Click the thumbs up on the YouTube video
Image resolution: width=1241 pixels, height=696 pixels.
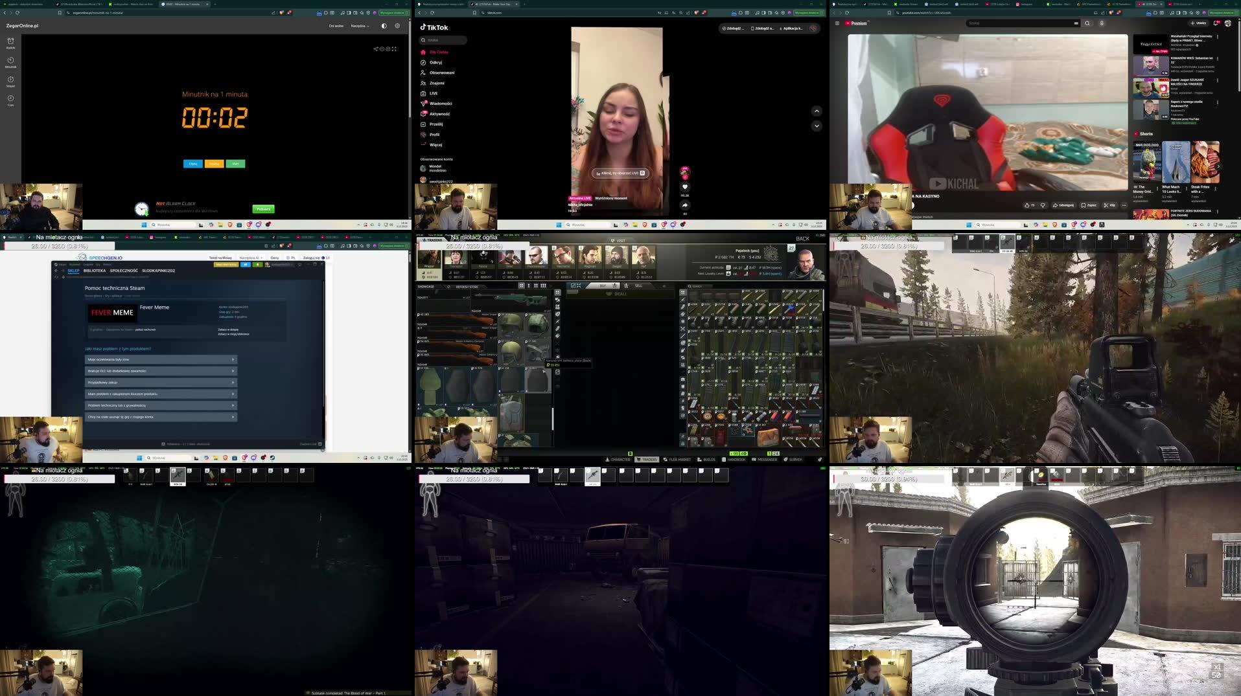click(1028, 205)
